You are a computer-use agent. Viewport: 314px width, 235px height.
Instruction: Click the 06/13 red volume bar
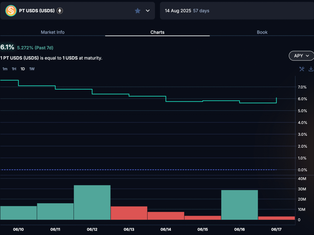point(129,213)
